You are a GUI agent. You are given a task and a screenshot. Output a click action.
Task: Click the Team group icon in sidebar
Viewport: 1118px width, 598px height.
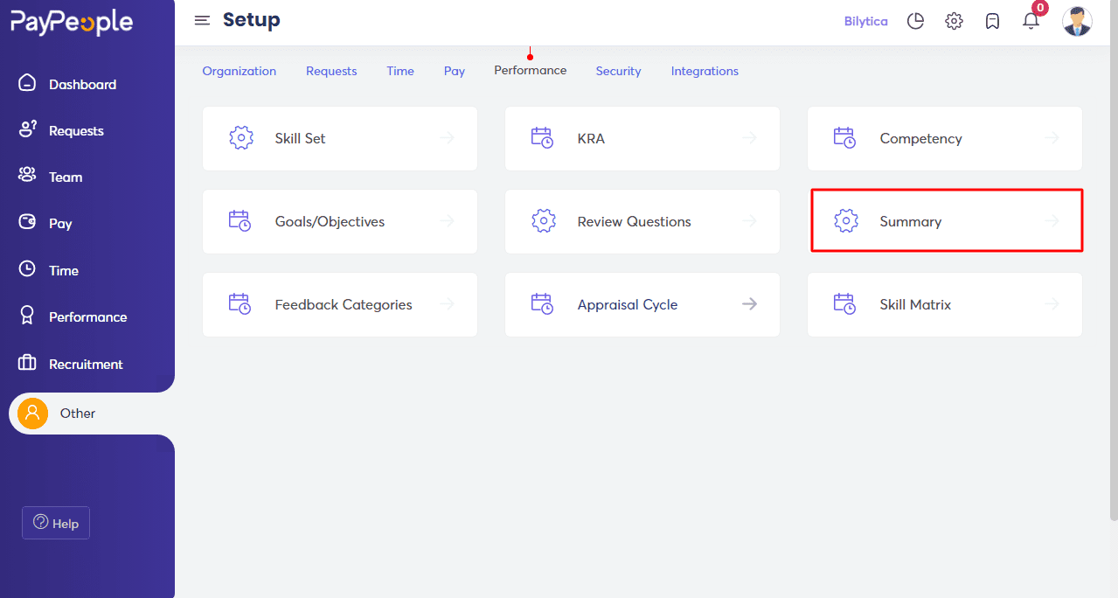click(x=27, y=175)
